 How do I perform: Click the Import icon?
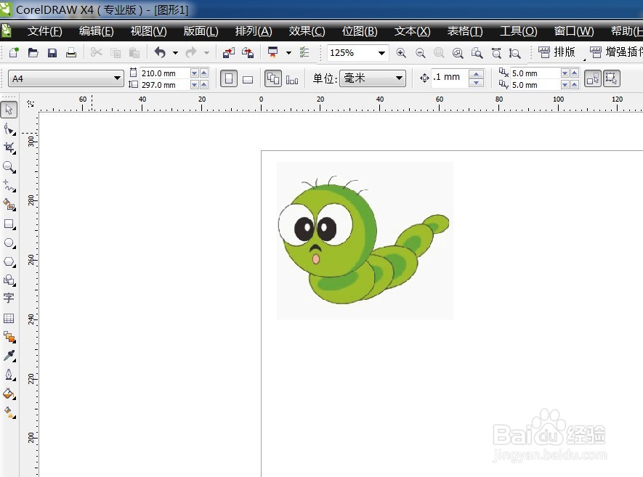229,52
